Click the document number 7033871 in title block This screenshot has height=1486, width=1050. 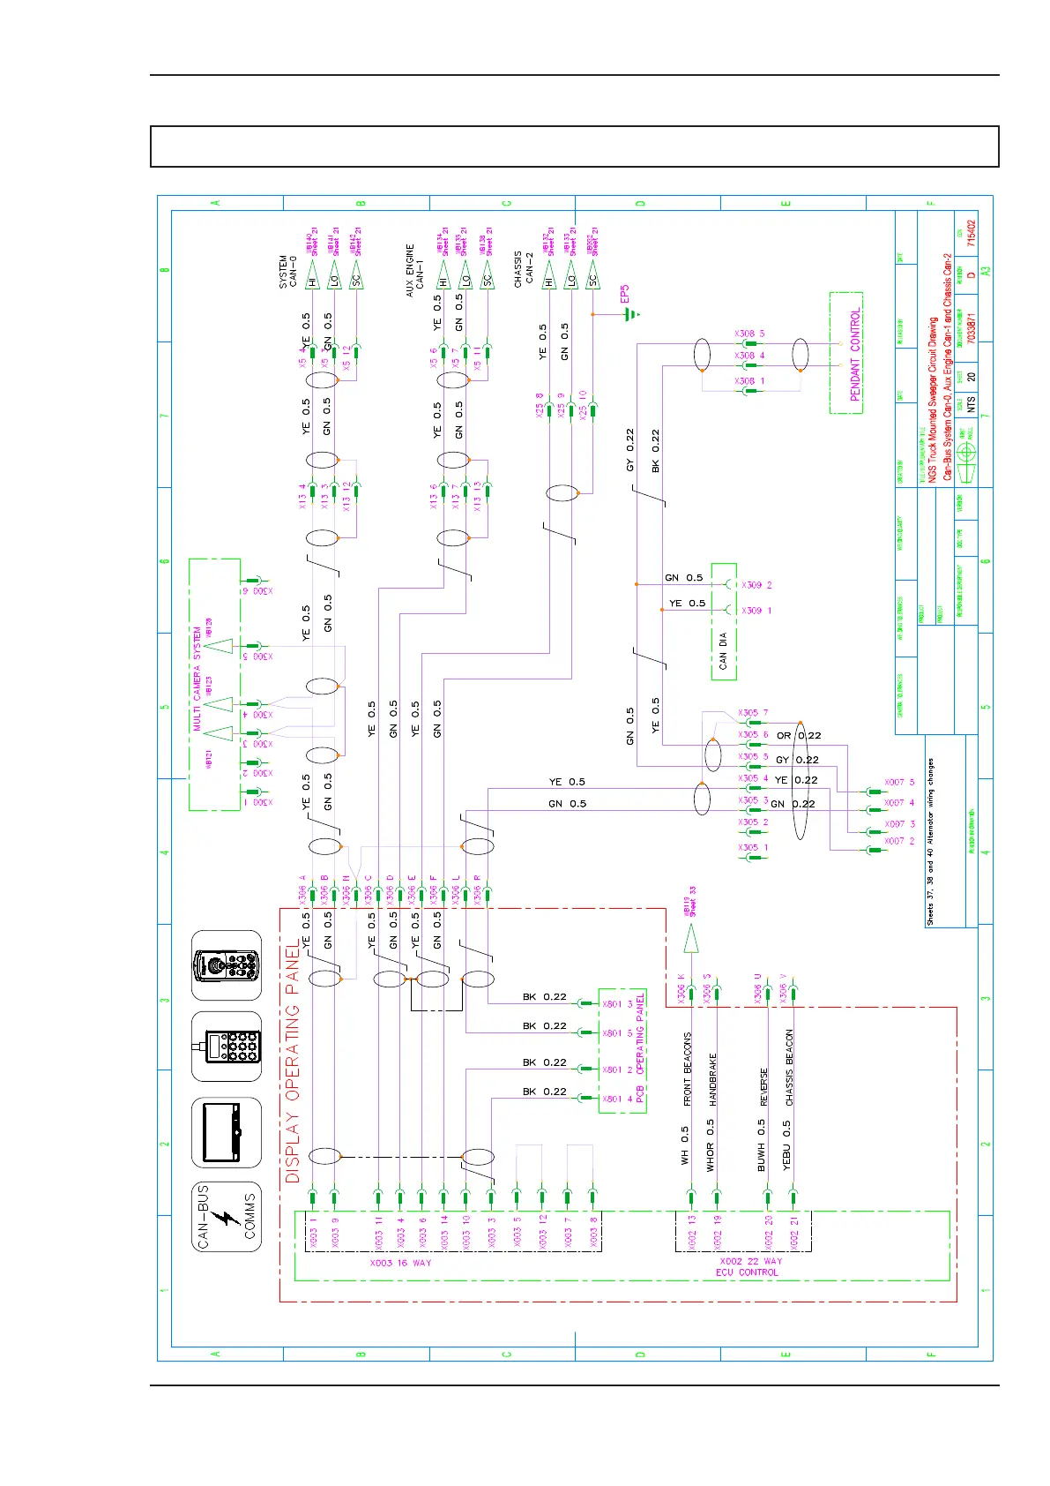click(x=969, y=326)
